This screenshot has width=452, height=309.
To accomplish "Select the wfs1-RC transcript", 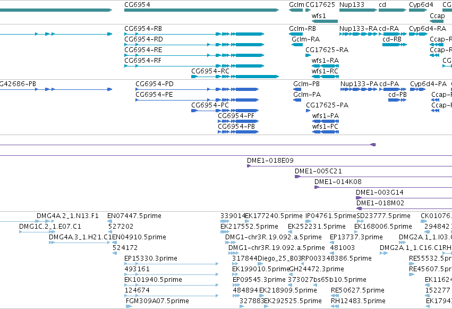I will [325, 71].
